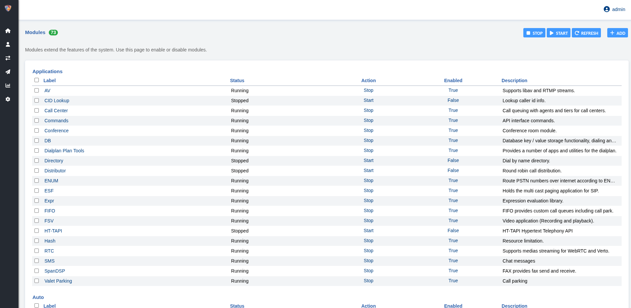Toggle HT-TAPI enabled False link
The image size is (631, 308).
[453, 231]
